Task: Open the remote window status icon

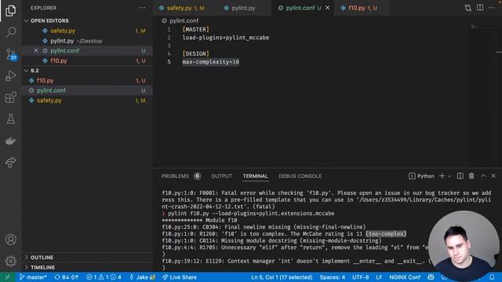Action: pyautogui.click(x=7, y=277)
